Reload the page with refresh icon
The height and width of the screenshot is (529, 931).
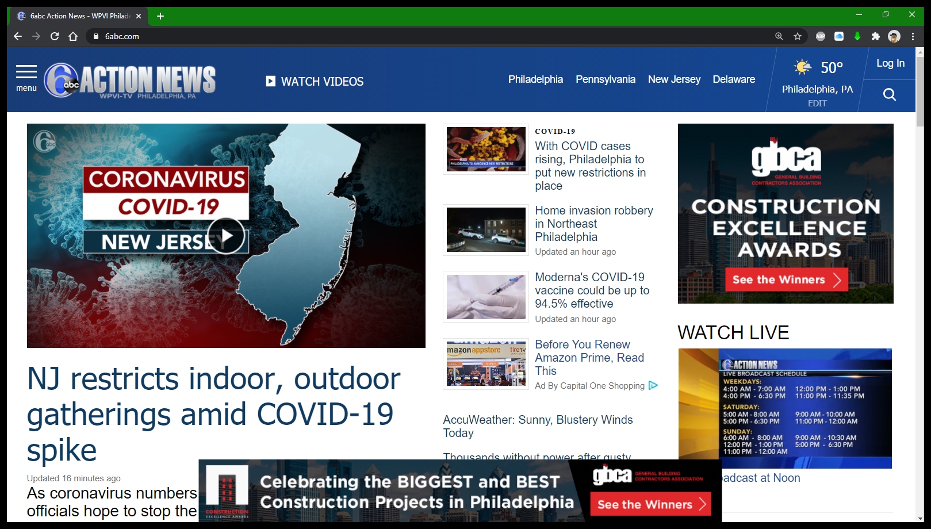[x=55, y=36]
